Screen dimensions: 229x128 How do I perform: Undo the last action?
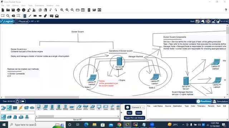(51, 10)
